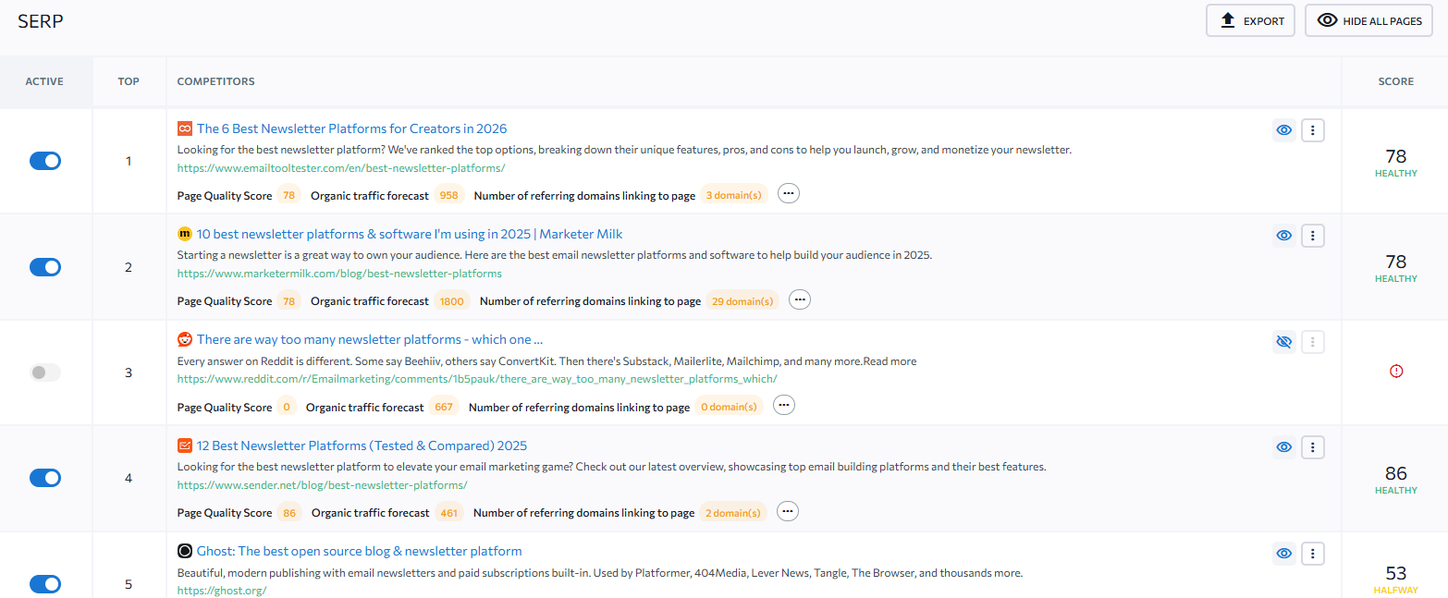Open three-dot menu for emailtooltester result

pos(1313,130)
